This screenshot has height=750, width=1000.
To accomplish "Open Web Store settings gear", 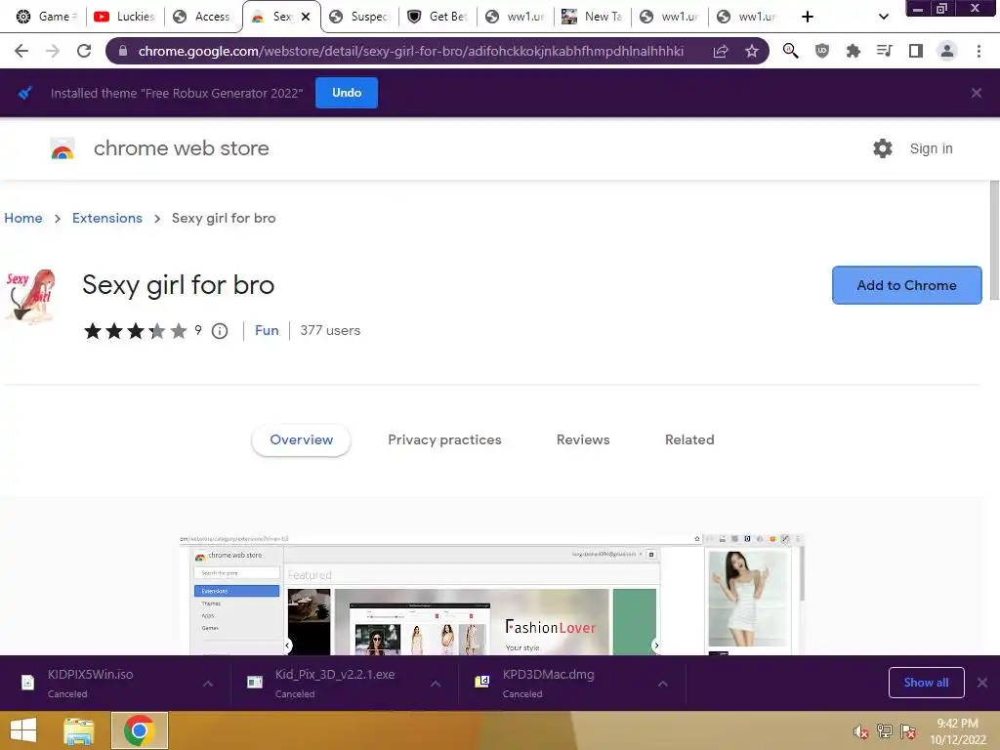I will coord(883,148).
